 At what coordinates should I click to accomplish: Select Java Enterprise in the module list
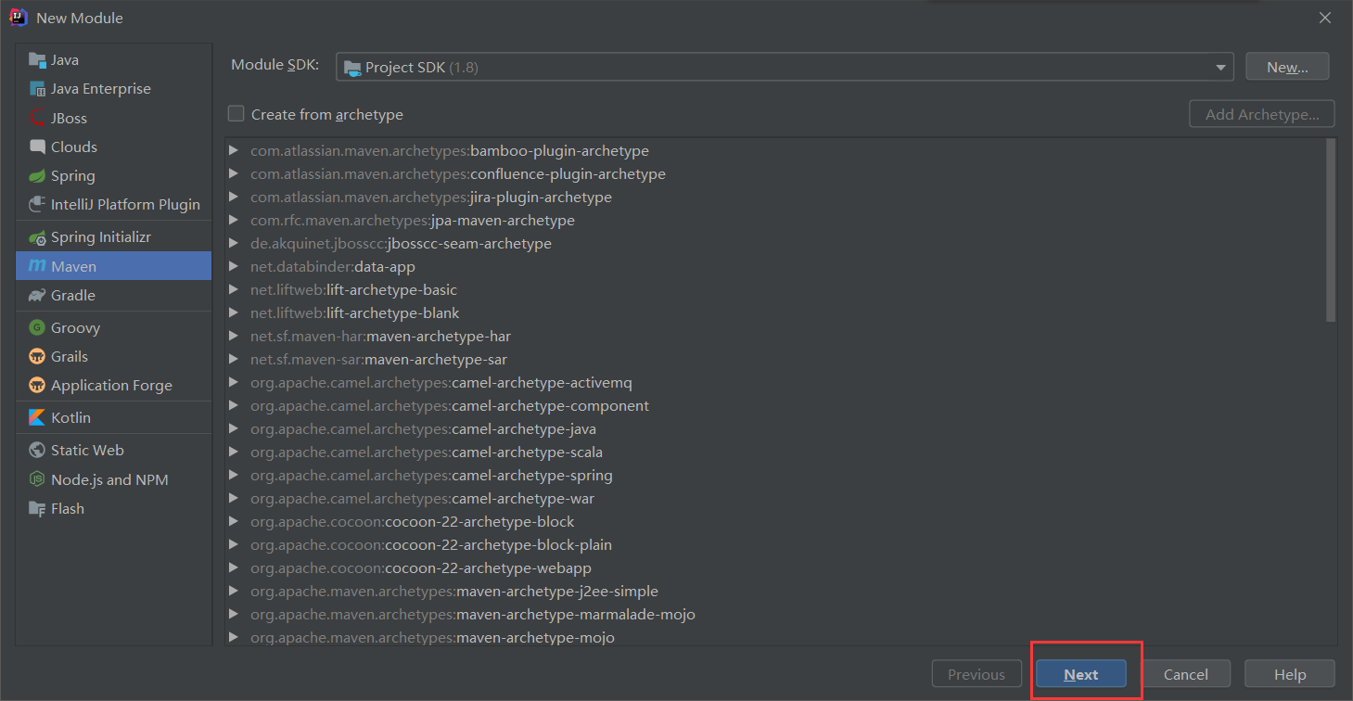pos(100,89)
